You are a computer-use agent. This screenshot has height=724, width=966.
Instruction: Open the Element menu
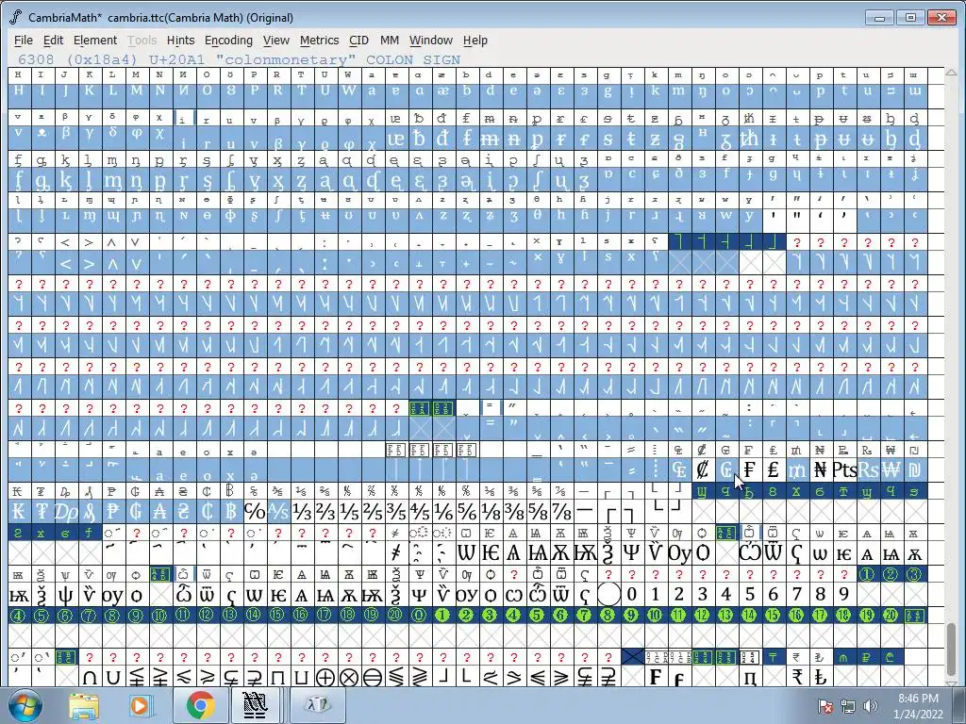[x=95, y=40]
